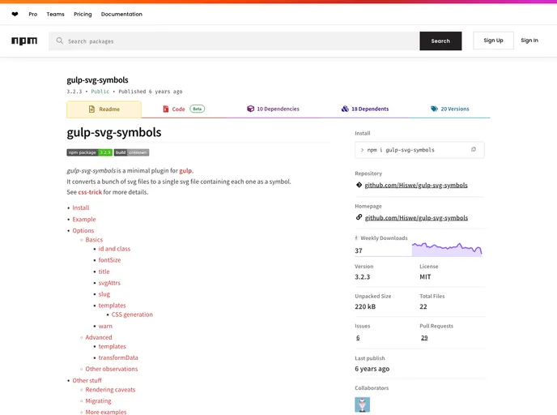
Task: Open the Readme tab
Action: click(104, 109)
